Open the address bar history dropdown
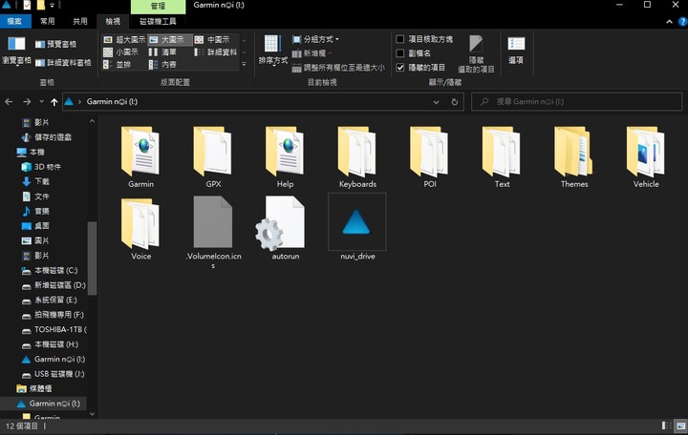 (436, 102)
